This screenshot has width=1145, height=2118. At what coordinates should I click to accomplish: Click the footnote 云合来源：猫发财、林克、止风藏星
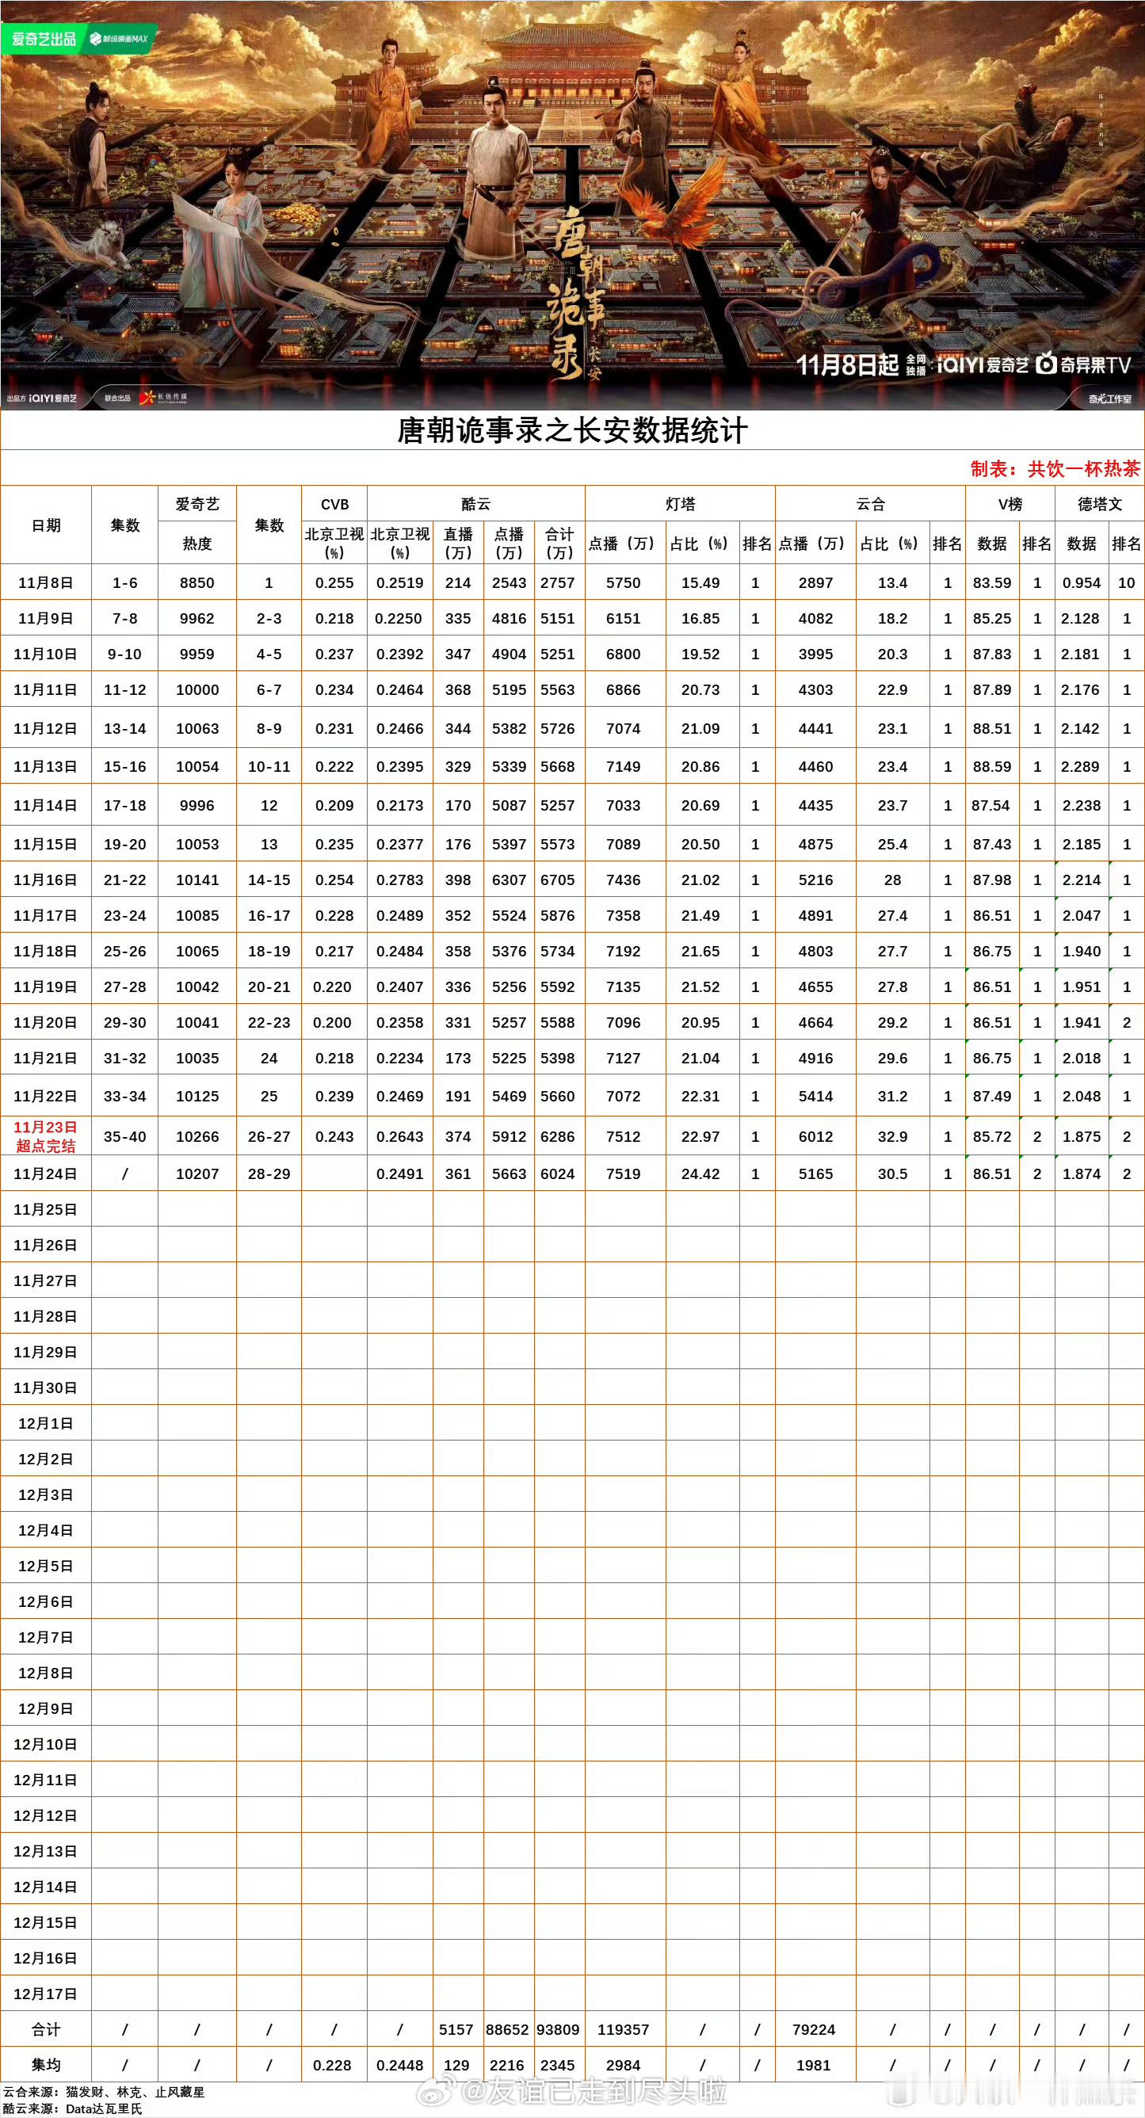pos(105,2092)
